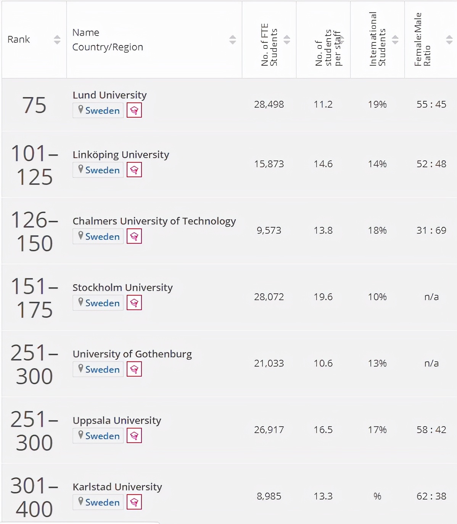Sort by Female:Male Ratio column
The height and width of the screenshot is (524, 457).
coord(449,39)
